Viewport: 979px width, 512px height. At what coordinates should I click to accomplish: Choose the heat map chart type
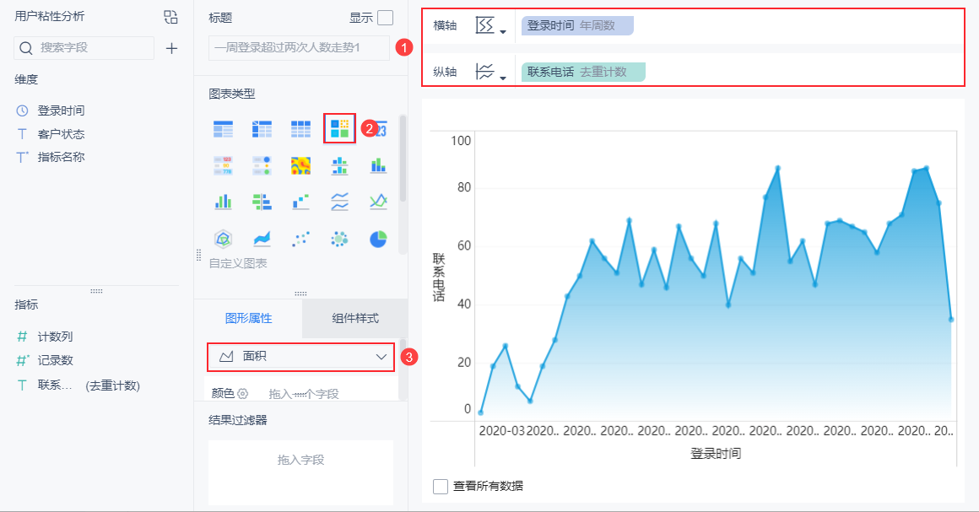click(x=301, y=165)
